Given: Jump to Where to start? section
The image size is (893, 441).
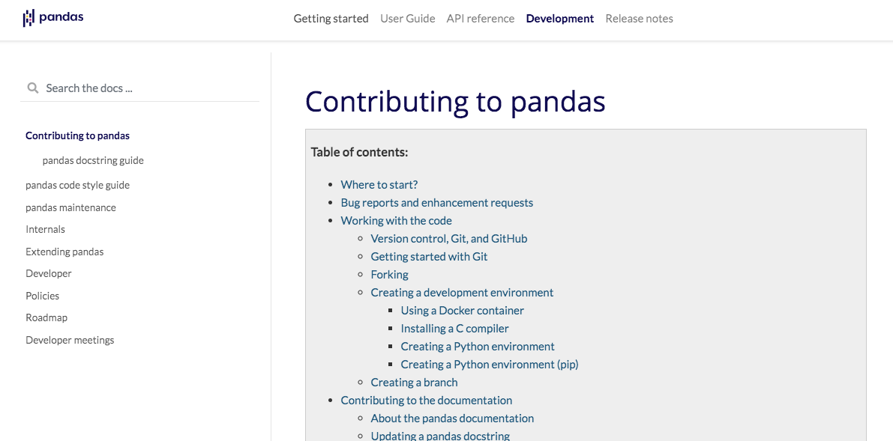Looking at the screenshot, I should [379, 184].
